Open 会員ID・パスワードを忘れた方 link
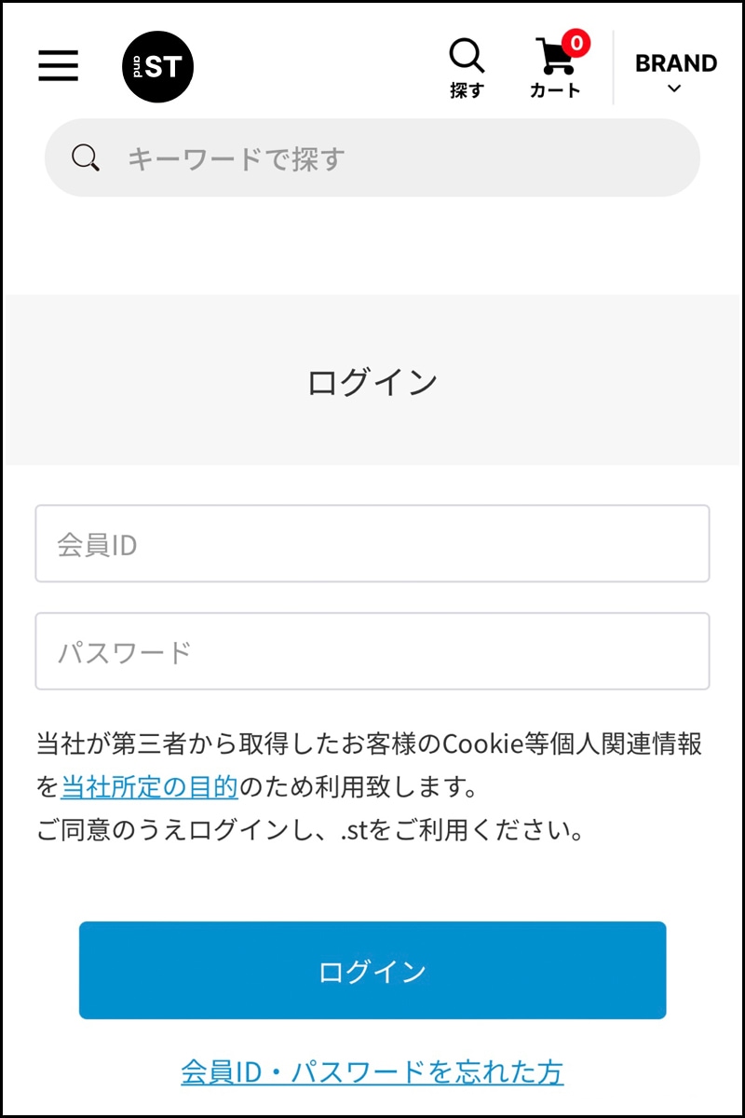 372,1071
